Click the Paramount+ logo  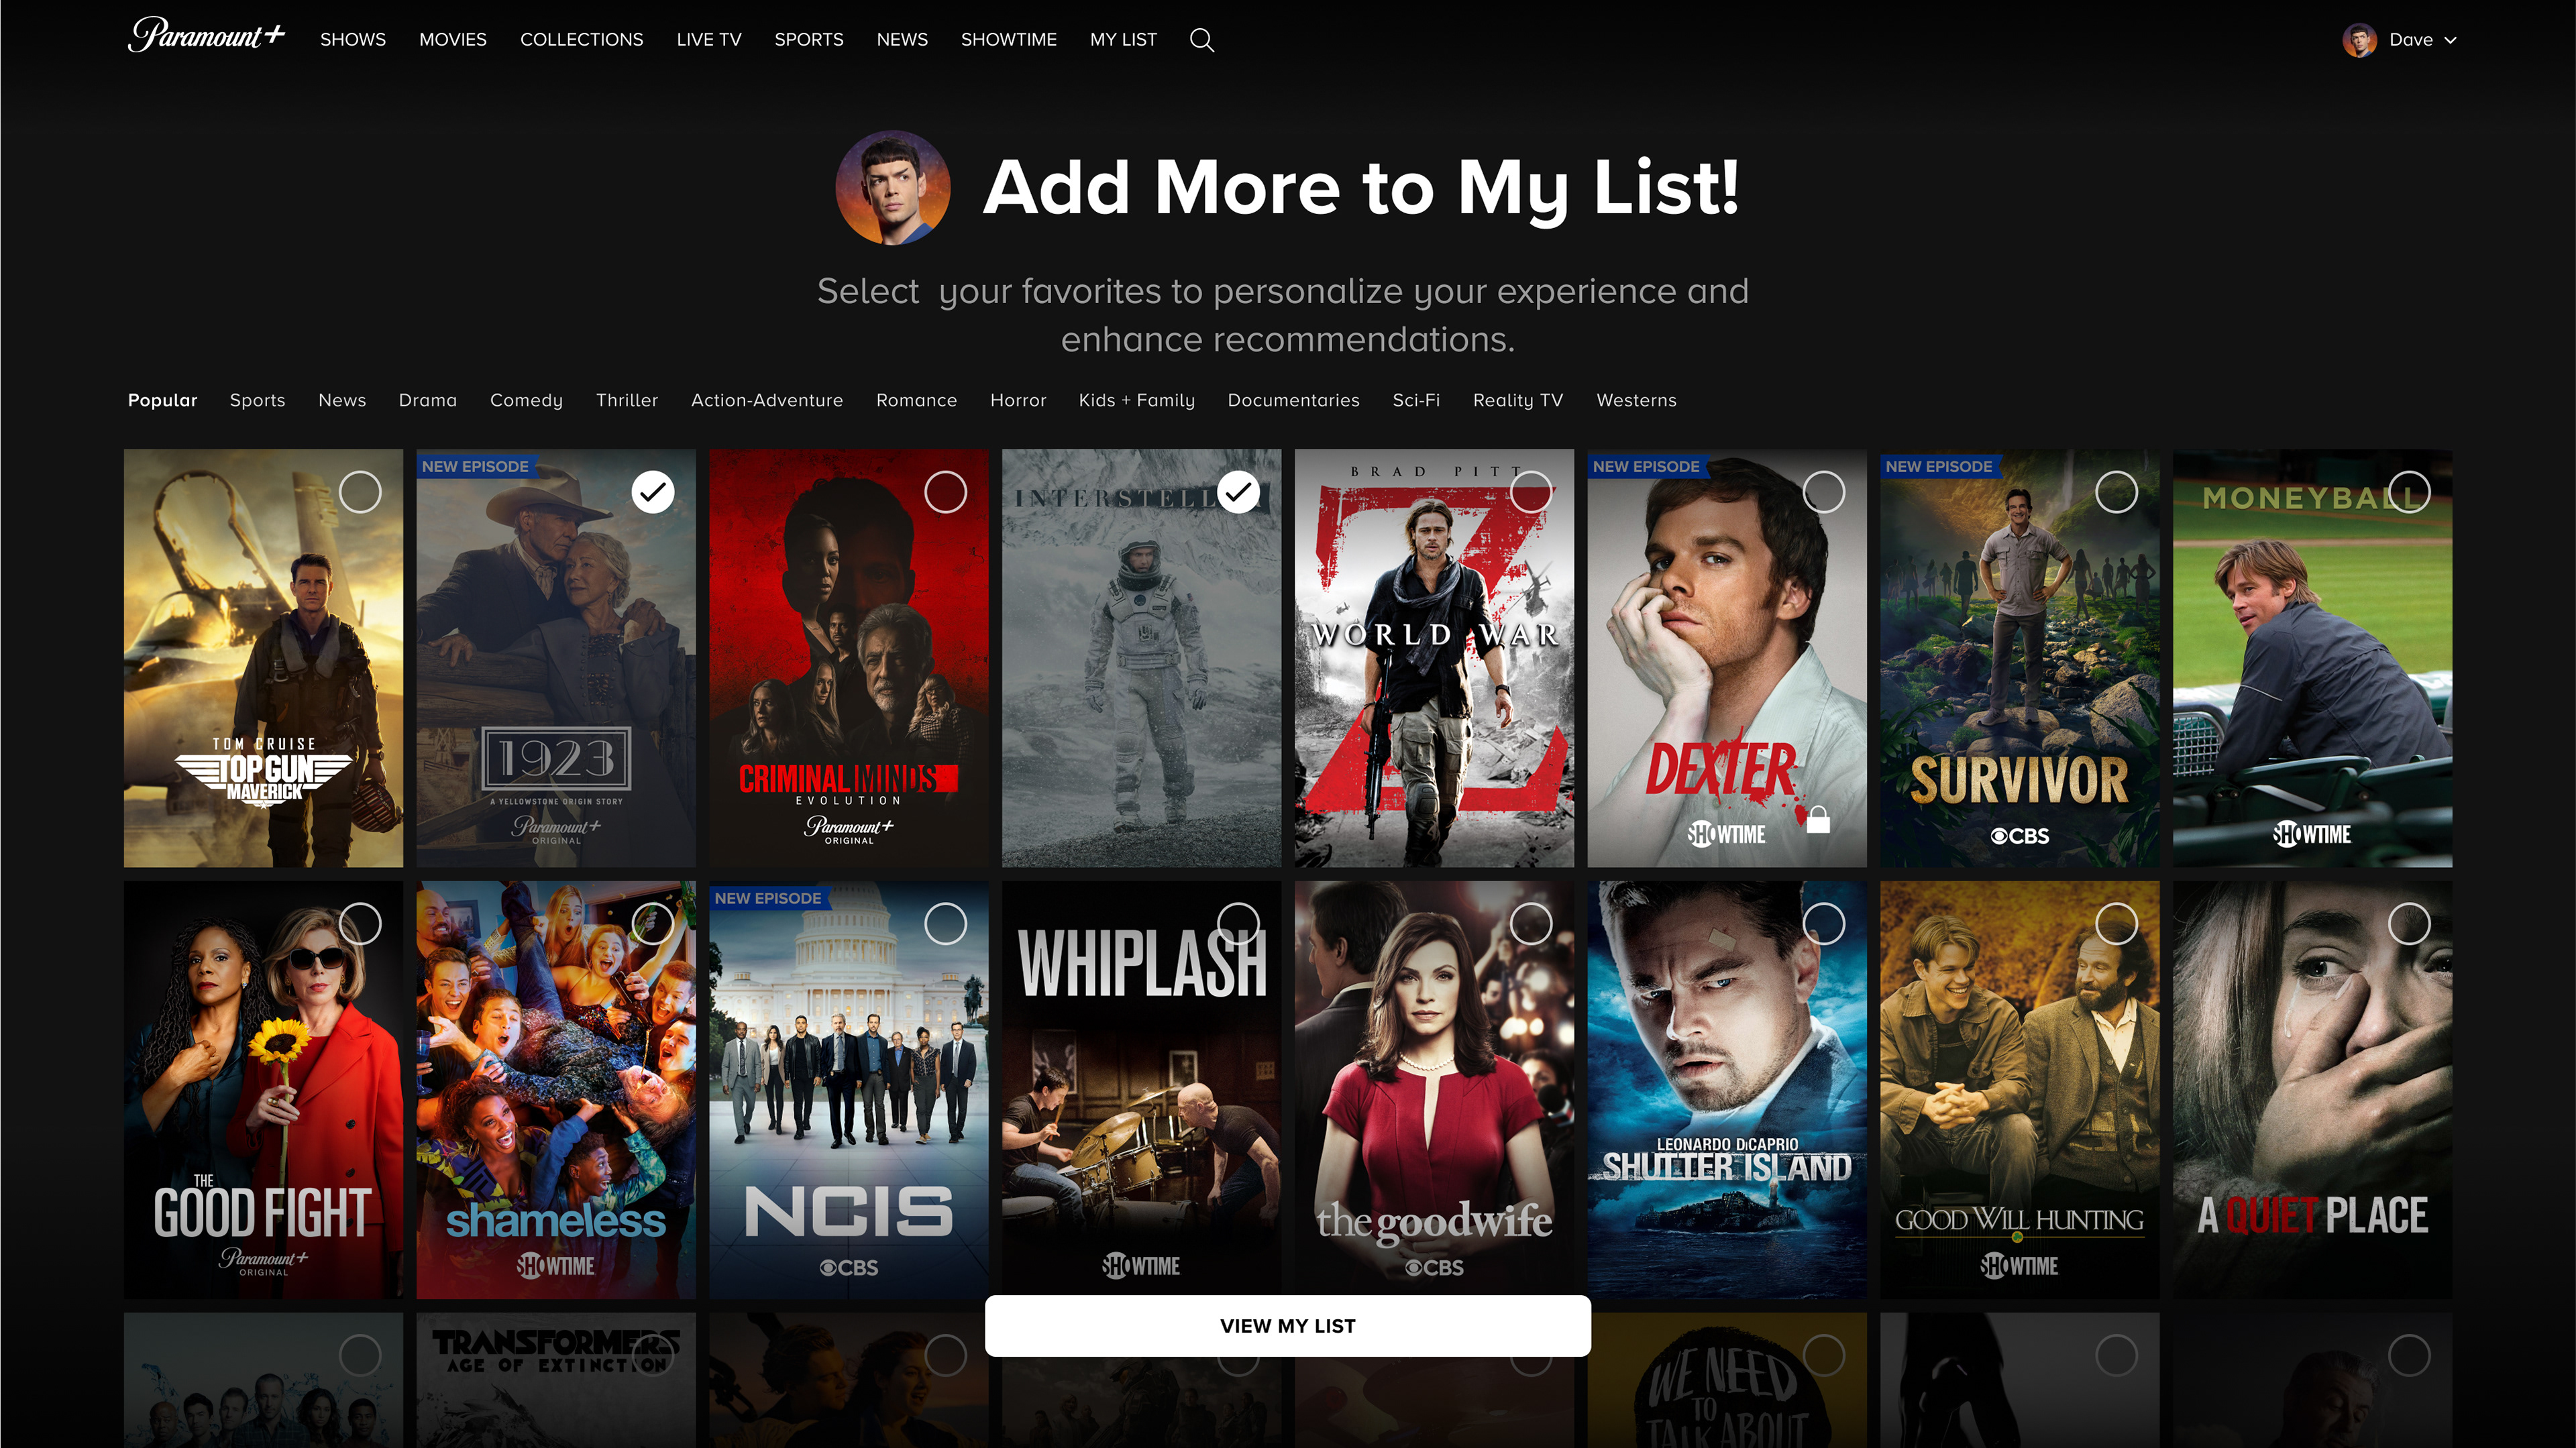point(206,37)
